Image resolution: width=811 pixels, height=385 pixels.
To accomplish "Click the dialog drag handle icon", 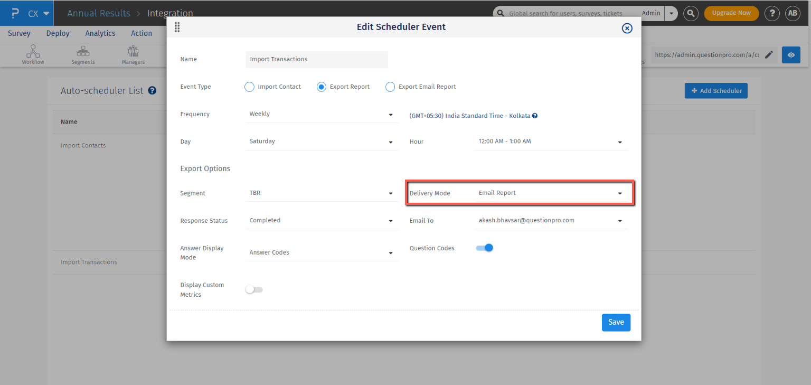I will 177,27.
